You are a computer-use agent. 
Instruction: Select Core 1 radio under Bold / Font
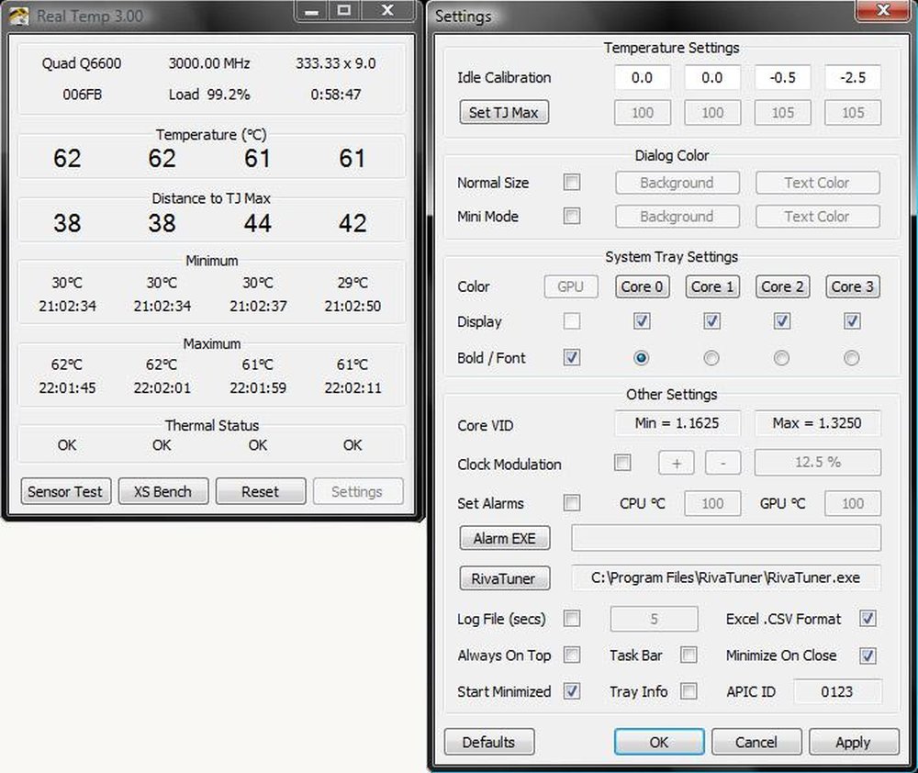click(x=711, y=358)
